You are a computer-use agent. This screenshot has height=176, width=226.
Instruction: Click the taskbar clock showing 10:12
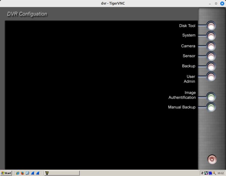click(x=220, y=173)
